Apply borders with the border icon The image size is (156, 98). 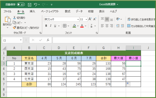pos(65,26)
